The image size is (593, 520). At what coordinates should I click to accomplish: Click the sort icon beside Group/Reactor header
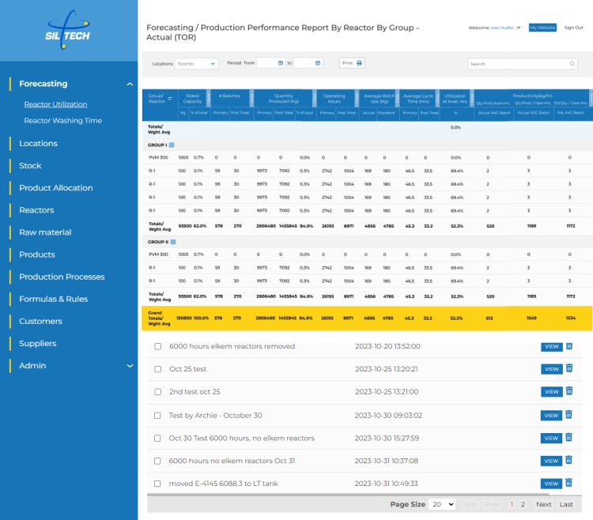170,99
